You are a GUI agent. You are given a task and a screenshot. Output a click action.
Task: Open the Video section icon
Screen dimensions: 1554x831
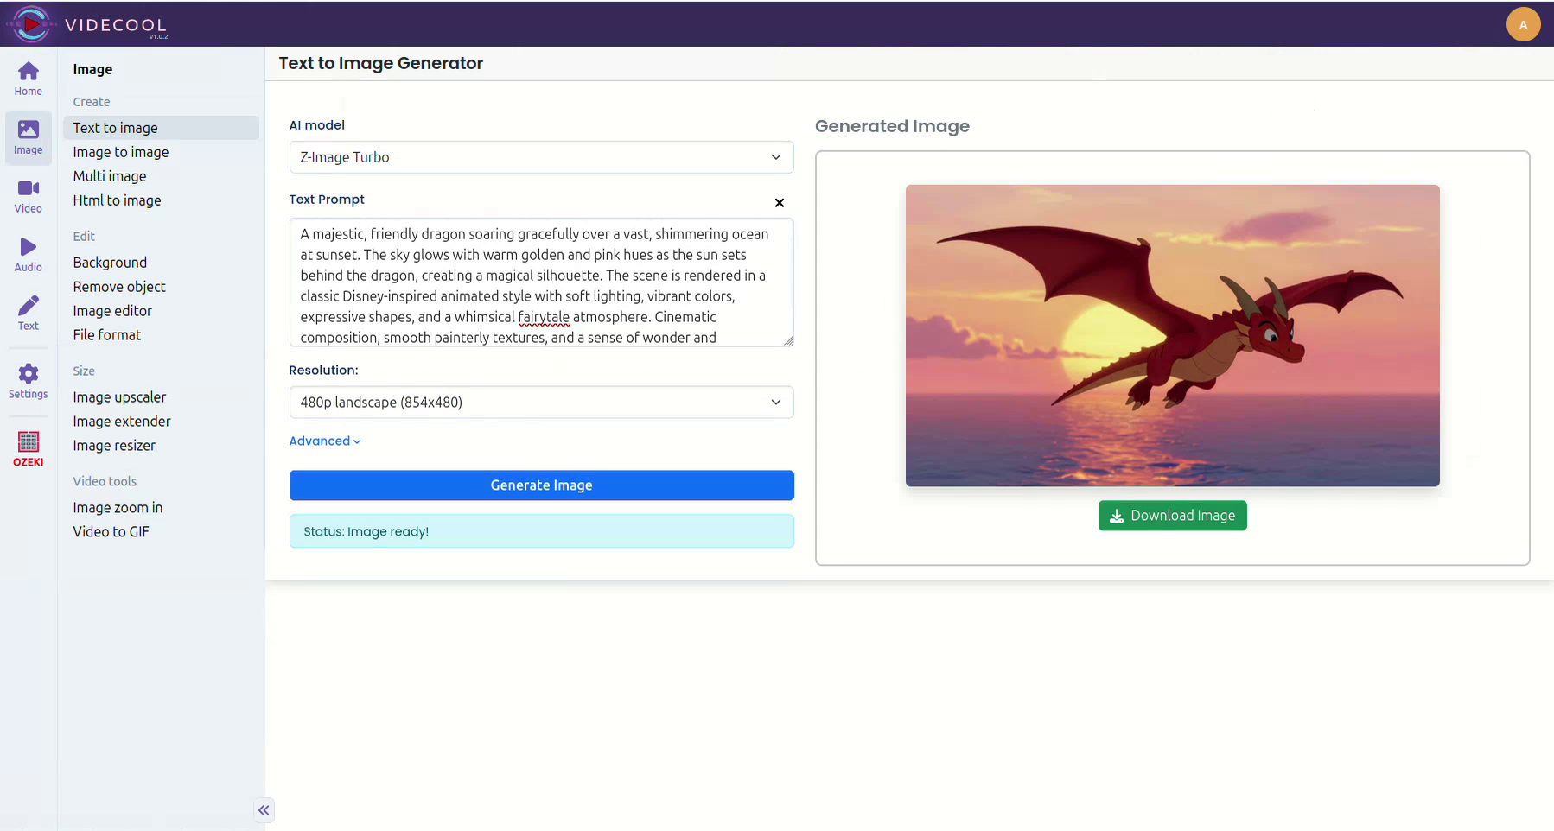(x=28, y=196)
